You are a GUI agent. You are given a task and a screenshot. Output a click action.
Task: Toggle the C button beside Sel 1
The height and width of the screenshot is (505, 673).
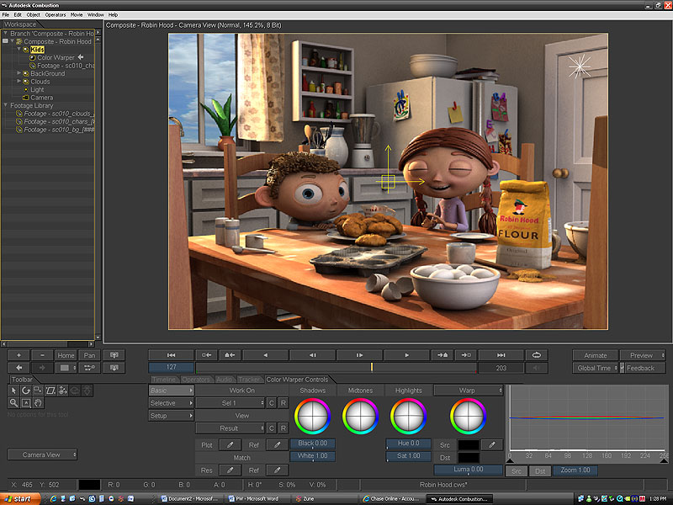271,403
